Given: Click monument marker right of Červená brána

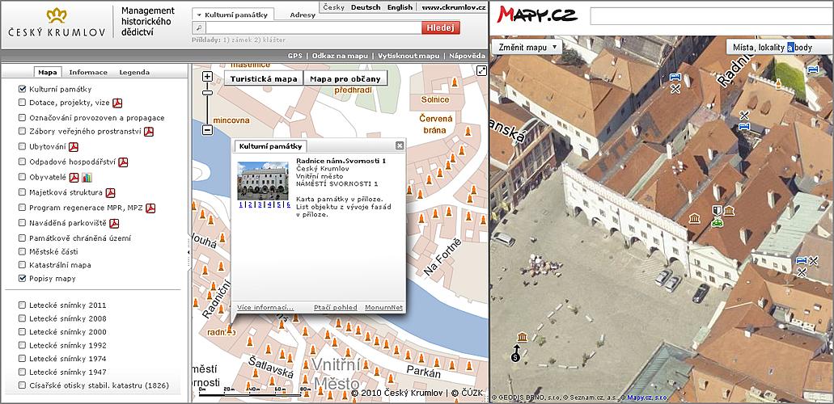Looking at the screenshot, I should 468,131.
